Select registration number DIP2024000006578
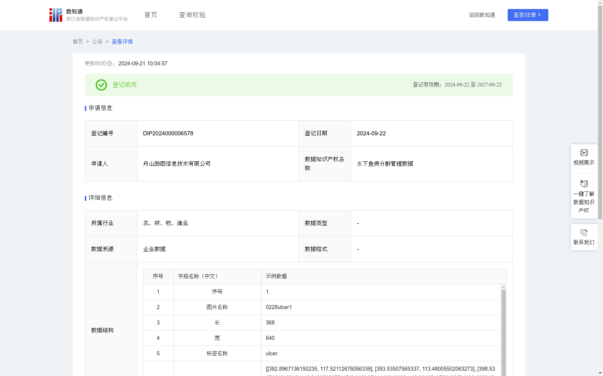The image size is (603, 376). click(x=167, y=133)
